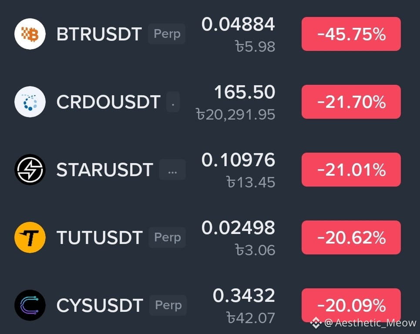Tap the Perp tag next to TUTUSDT
420x334 pixels.
[168, 237]
